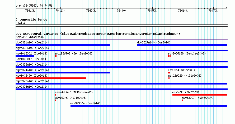235x124 pixels.
Task: Click the dgv5325n100 blue gain bar
Action: pos(121,84)
